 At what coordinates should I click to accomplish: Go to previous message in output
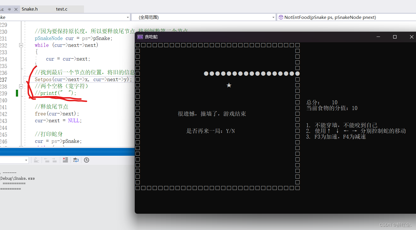47,160
